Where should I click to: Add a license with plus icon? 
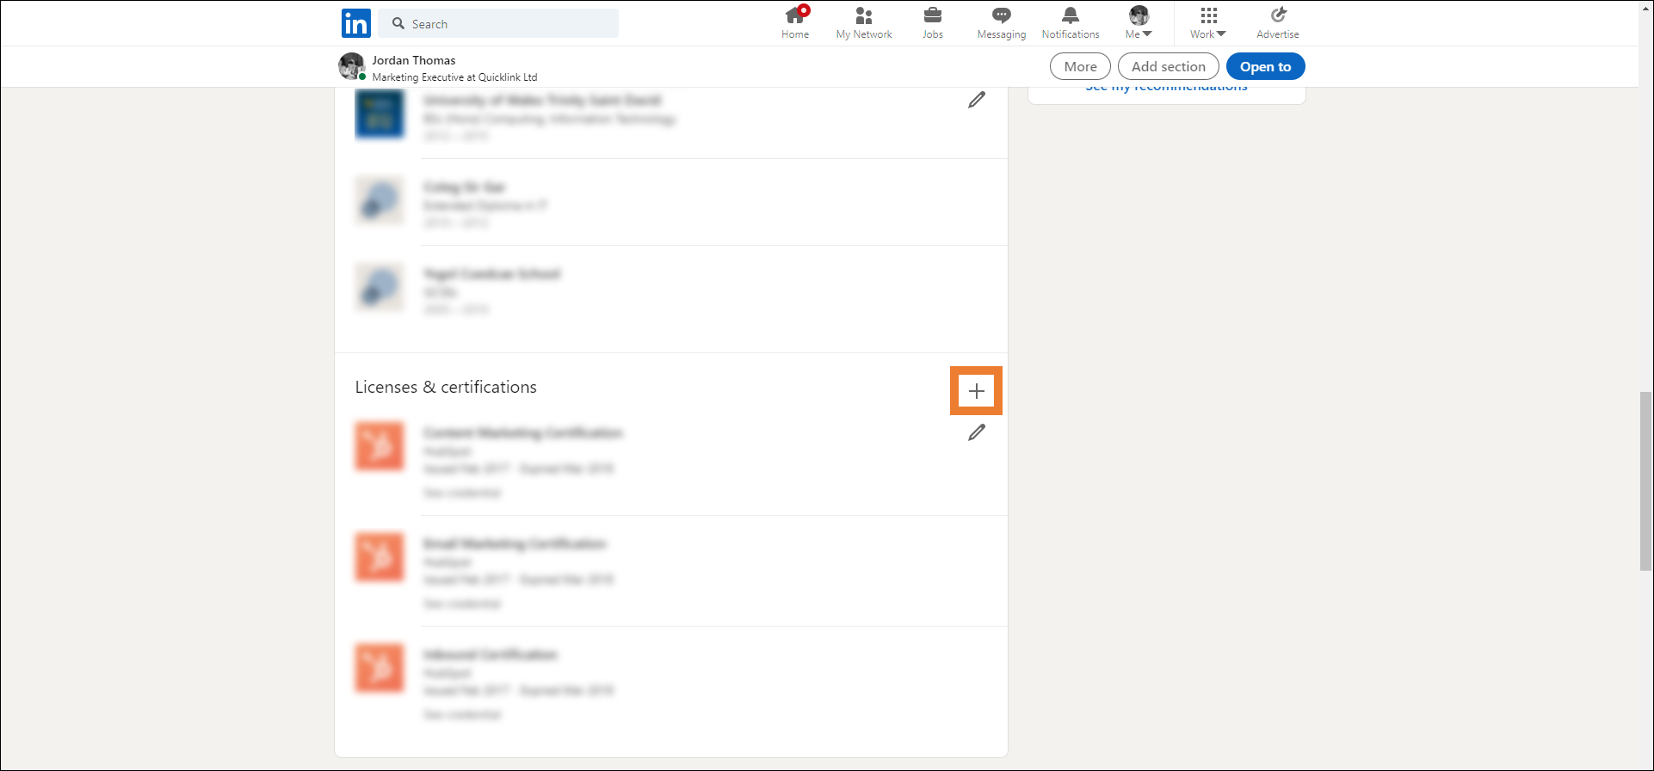[977, 391]
